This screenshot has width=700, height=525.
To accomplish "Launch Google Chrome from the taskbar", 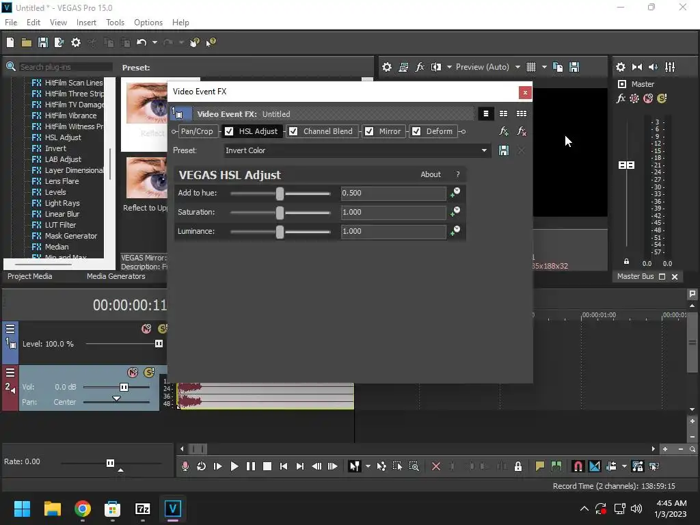I will pos(83,509).
